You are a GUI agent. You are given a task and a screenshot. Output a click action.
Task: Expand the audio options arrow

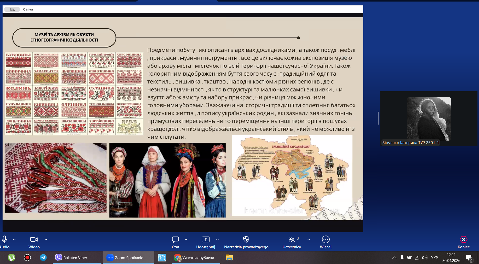[14, 239]
